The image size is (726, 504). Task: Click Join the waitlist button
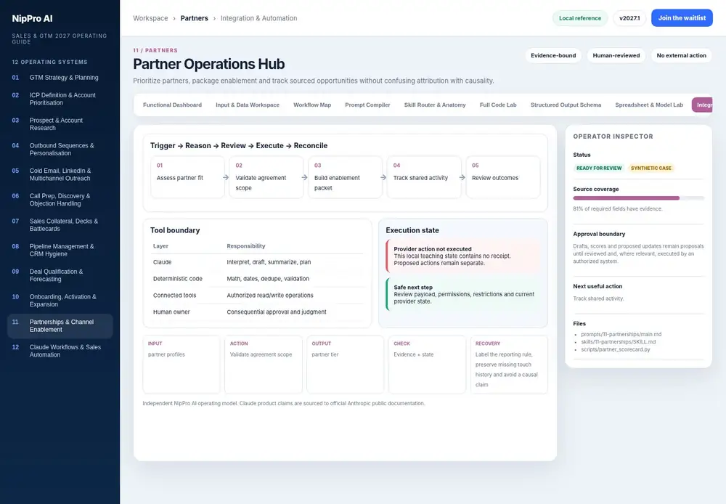pos(682,18)
